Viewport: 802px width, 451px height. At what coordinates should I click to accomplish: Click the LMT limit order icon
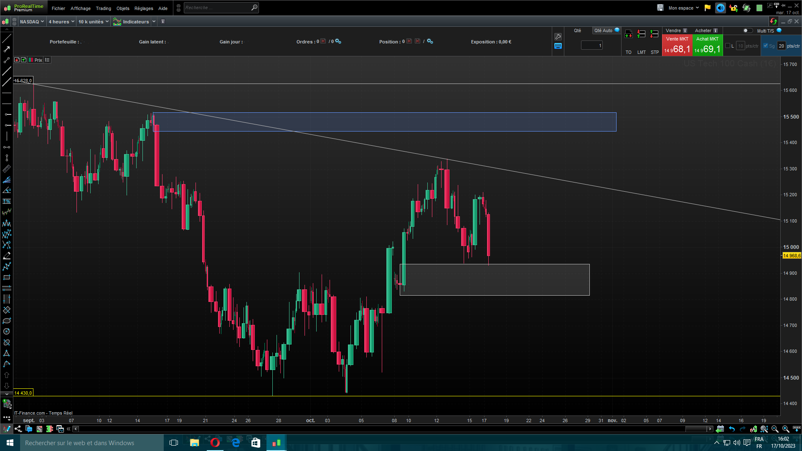[641, 34]
